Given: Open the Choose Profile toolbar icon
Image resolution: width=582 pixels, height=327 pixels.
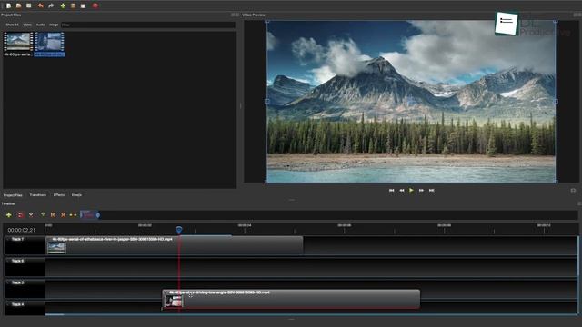Looking at the screenshot, I should click(x=73, y=5).
